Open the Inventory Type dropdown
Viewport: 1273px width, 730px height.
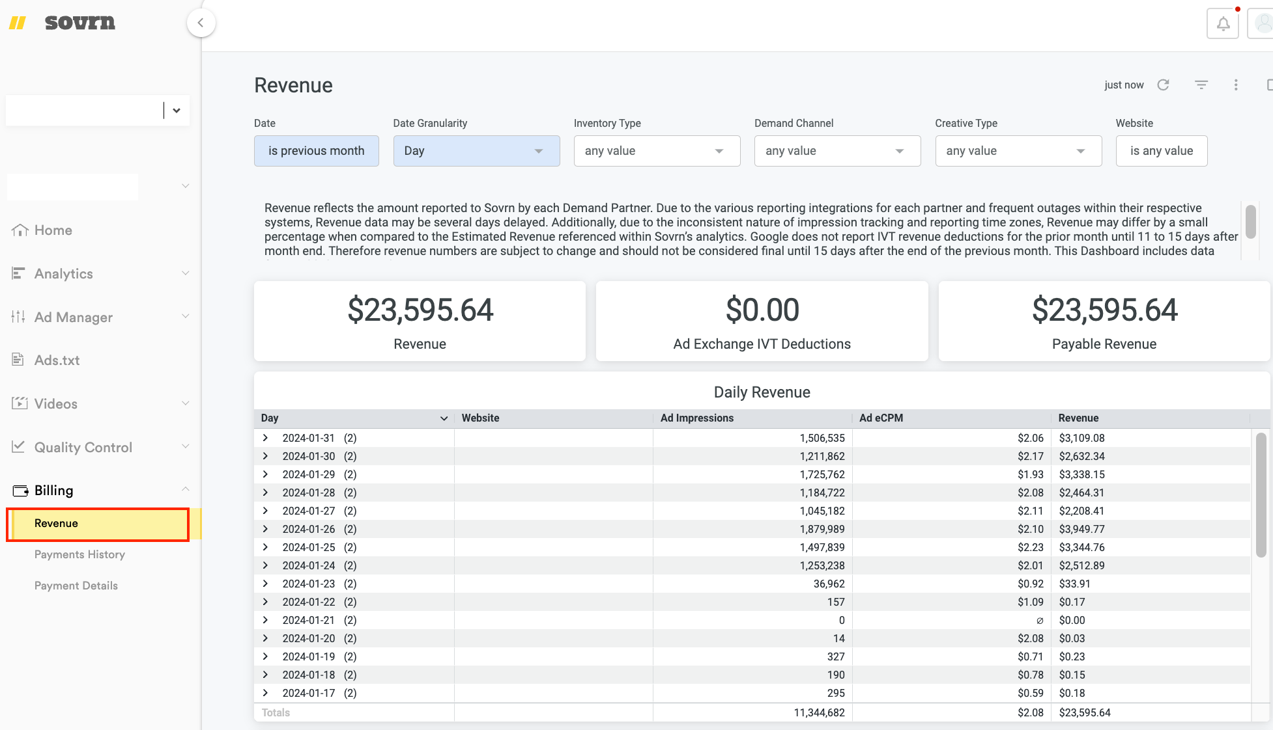pos(657,151)
